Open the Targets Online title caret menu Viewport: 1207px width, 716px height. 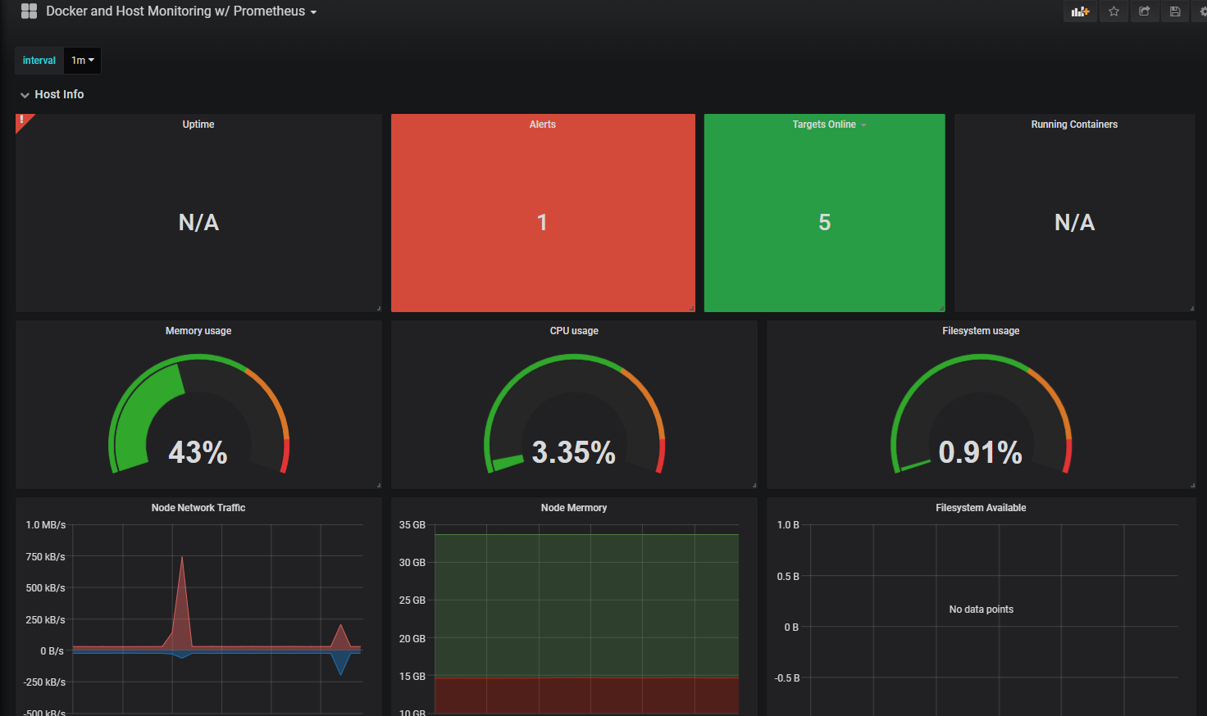pyautogui.click(x=863, y=125)
